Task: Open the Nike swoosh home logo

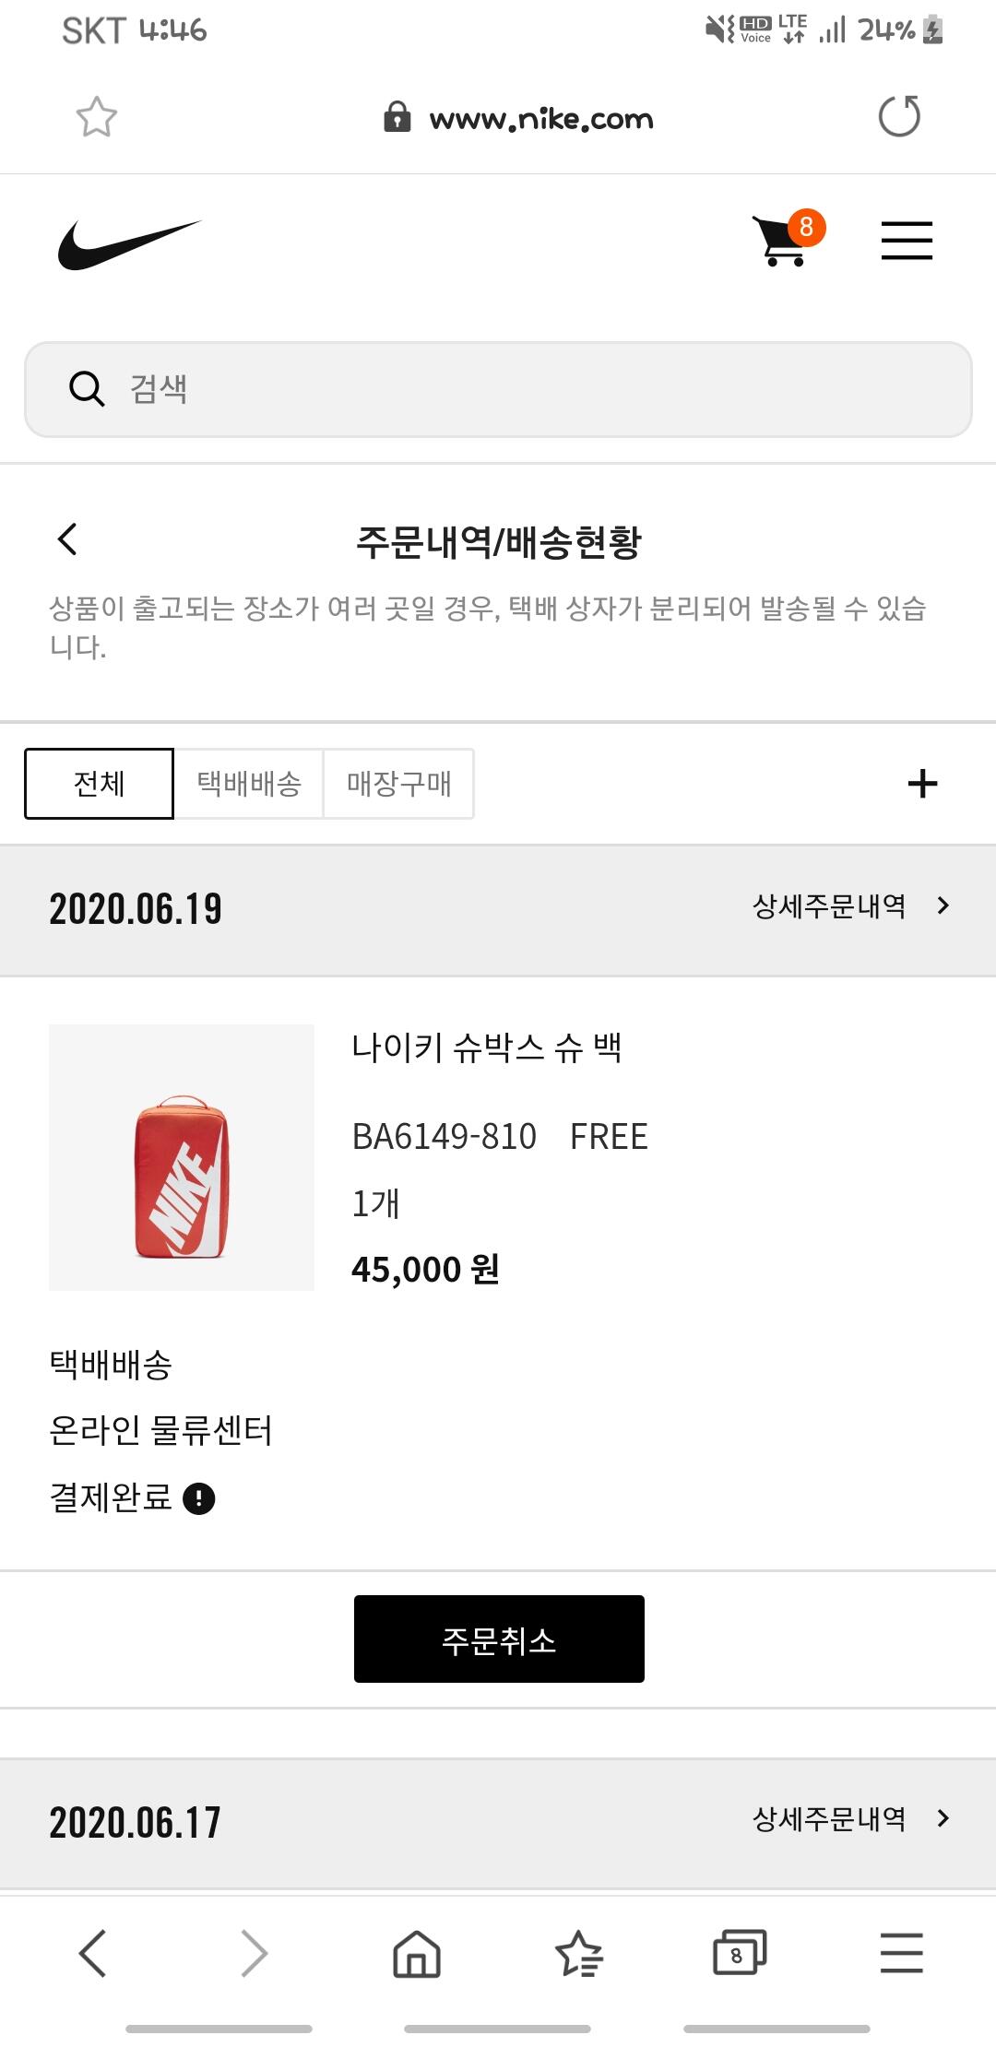Action: tap(129, 244)
